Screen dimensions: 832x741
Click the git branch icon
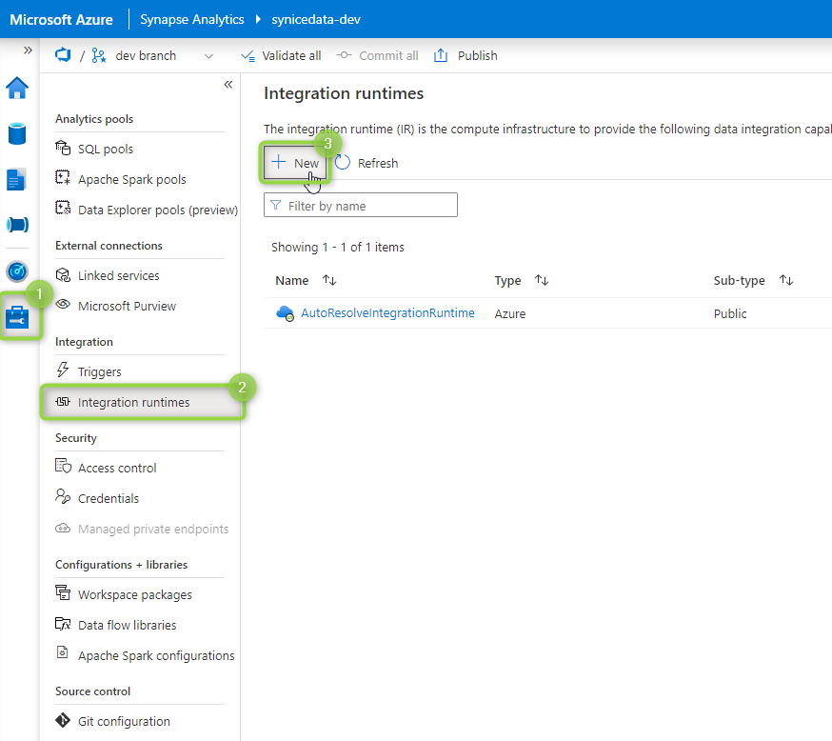99,55
